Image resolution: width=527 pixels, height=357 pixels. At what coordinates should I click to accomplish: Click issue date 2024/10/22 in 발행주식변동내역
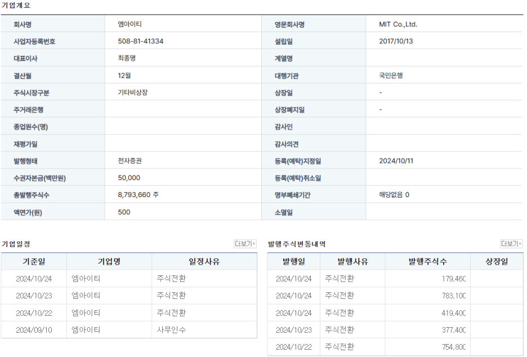[x=294, y=347]
